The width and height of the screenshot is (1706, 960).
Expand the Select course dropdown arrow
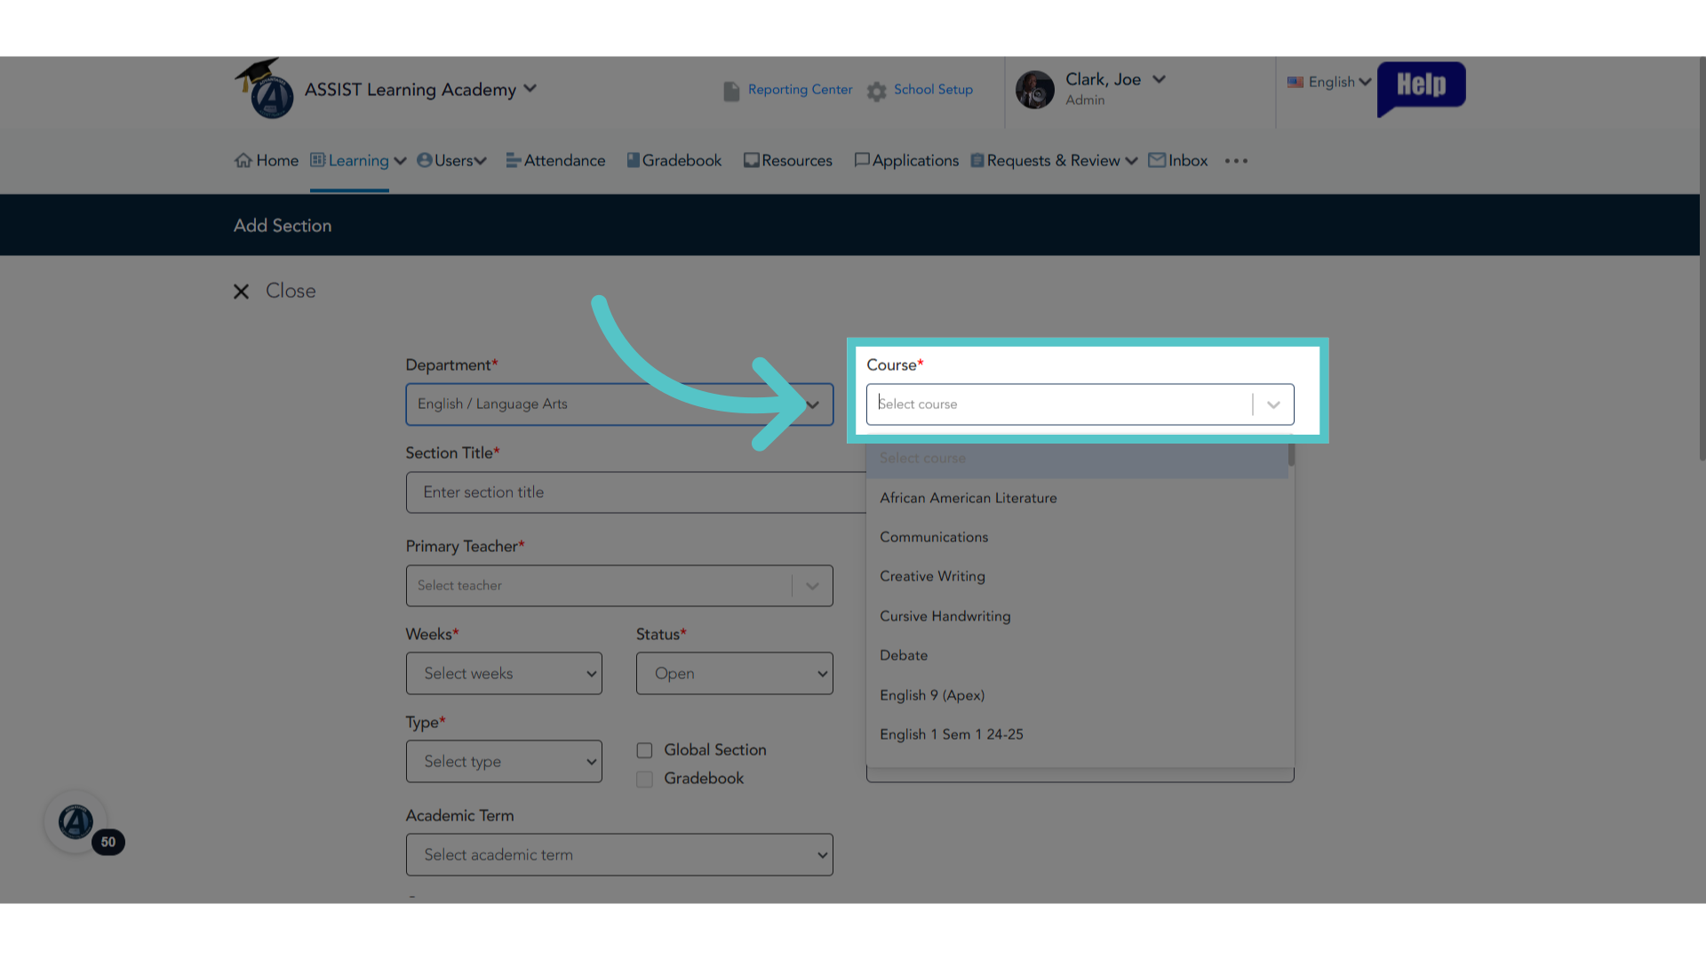(1273, 404)
